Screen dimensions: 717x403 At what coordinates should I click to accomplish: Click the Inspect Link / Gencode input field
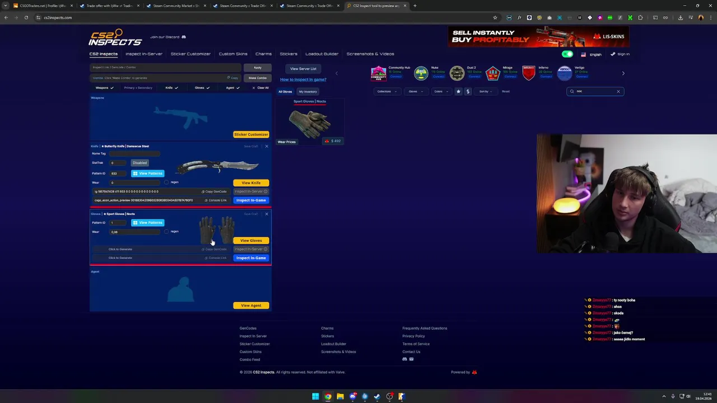166,67
